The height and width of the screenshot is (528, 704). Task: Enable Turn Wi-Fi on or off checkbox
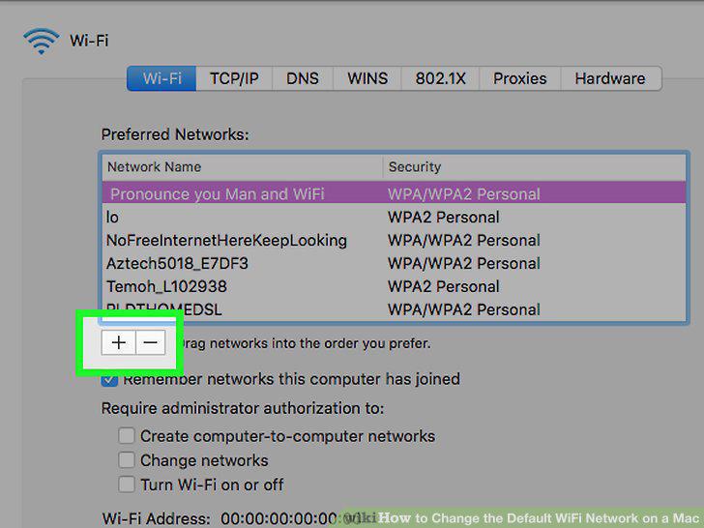126,484
